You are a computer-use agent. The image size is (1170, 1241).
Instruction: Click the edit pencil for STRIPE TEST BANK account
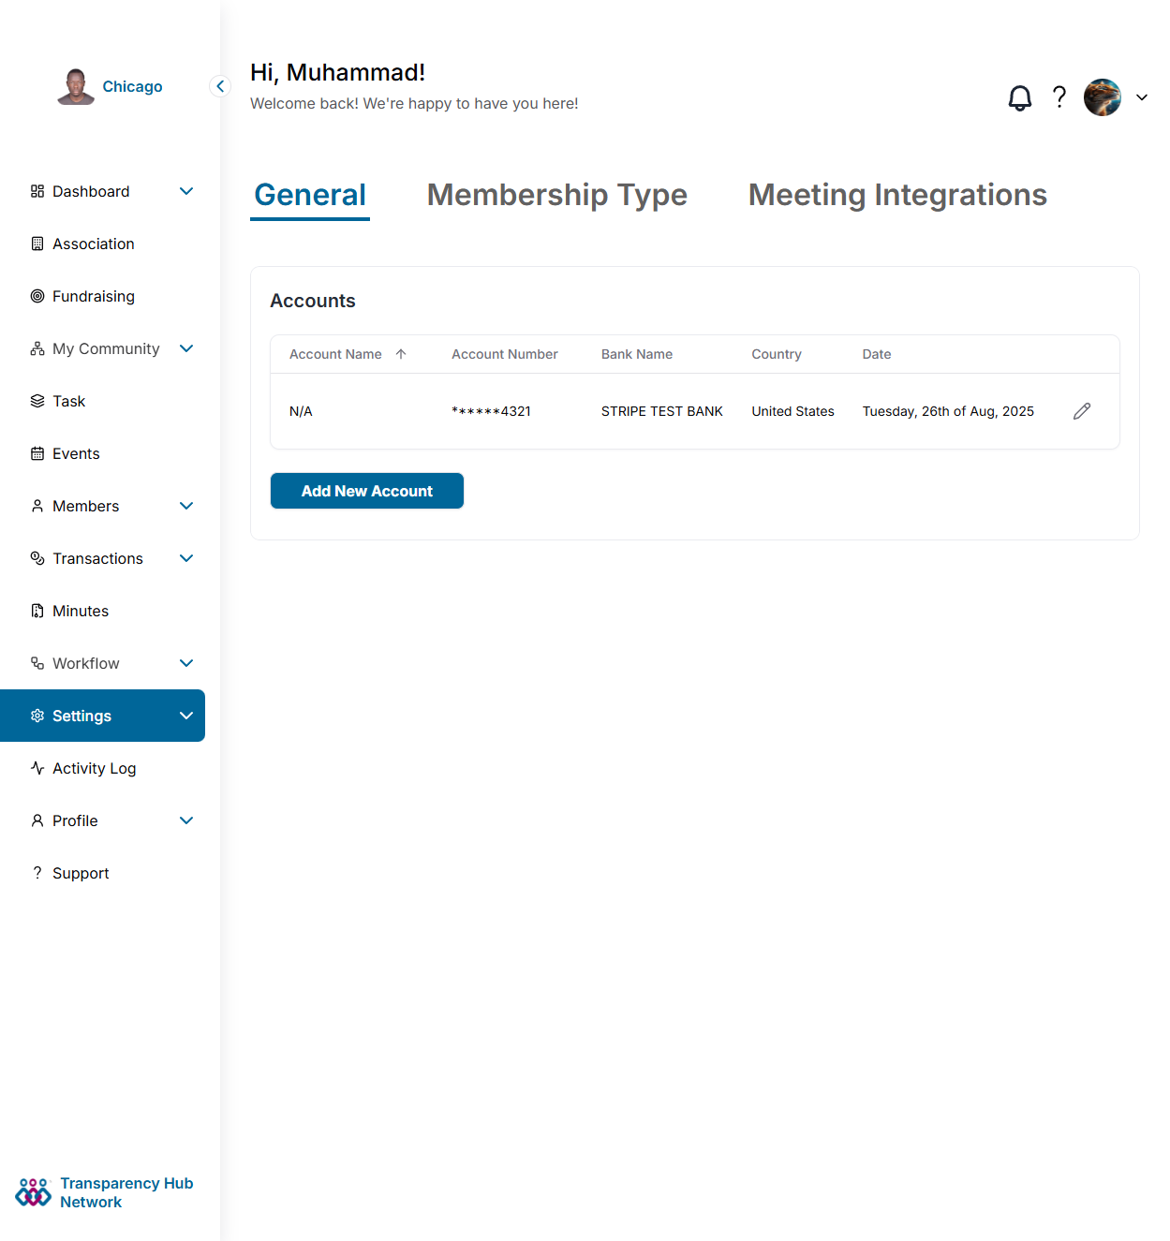pyautogui.click(x=1082, y=411)
